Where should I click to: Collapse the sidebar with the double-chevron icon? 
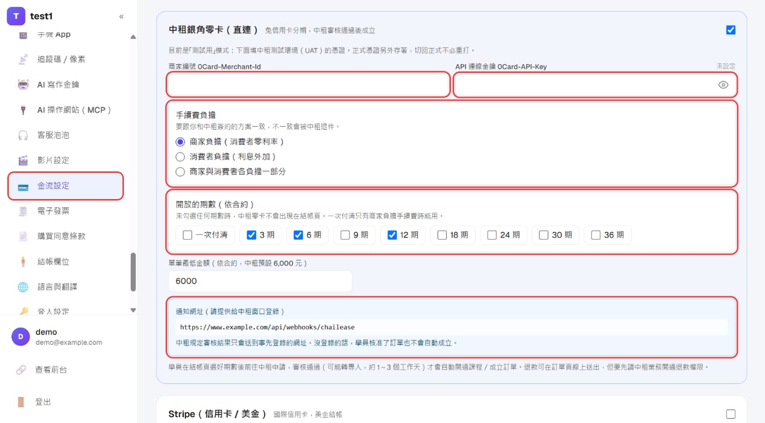point(121,17)
